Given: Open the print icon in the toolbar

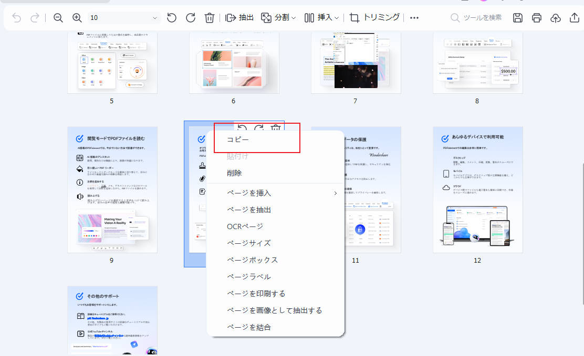Looking at the screenshot, I should (536, 17).
